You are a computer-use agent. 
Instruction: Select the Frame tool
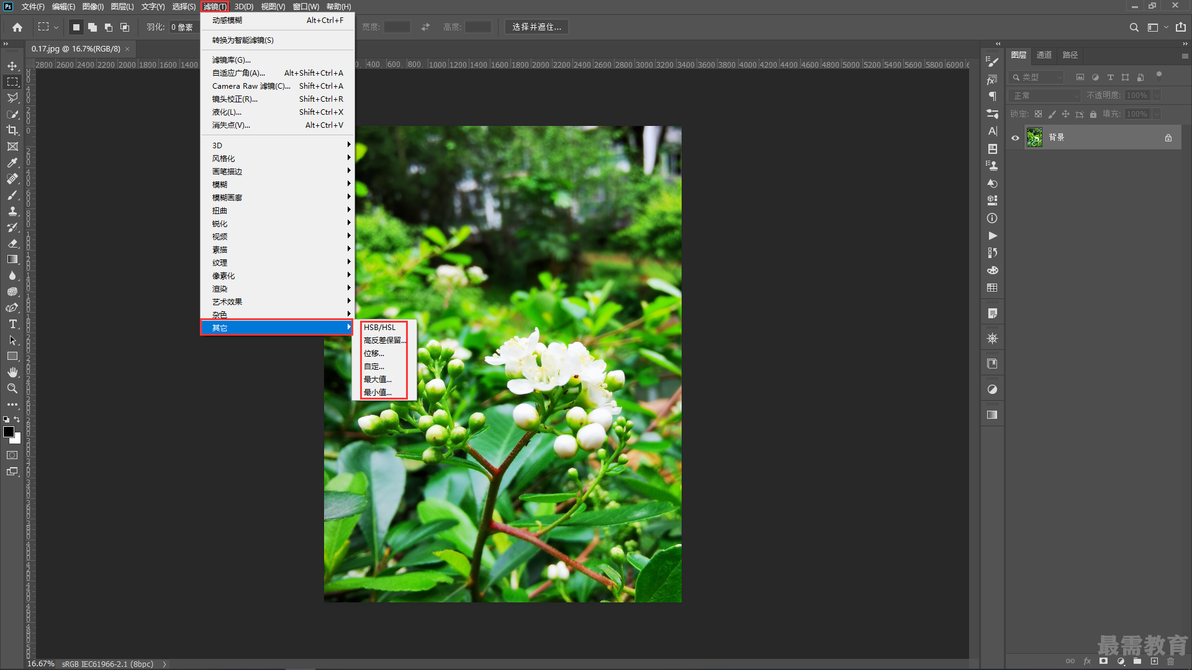[x=12, y=146]
